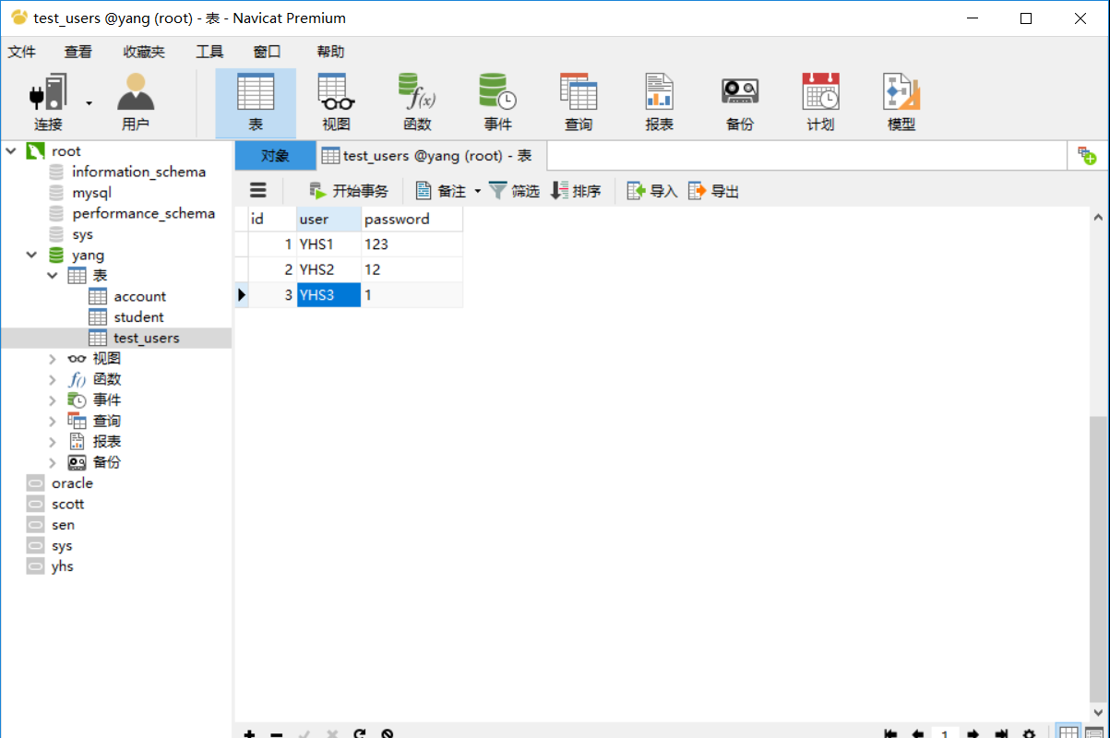Expand the 视图 node under yang
Image resolution: width=1110 pixels, height=738 pixels.
pyautogui.click(x=53, y=358)
